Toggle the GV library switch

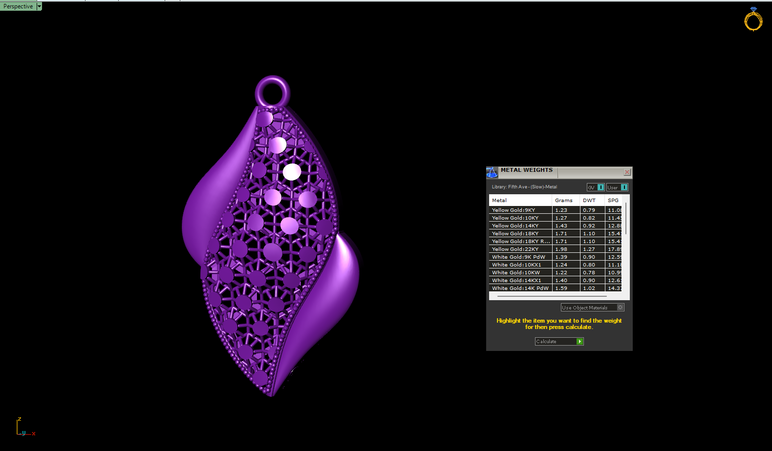[600, 187]
